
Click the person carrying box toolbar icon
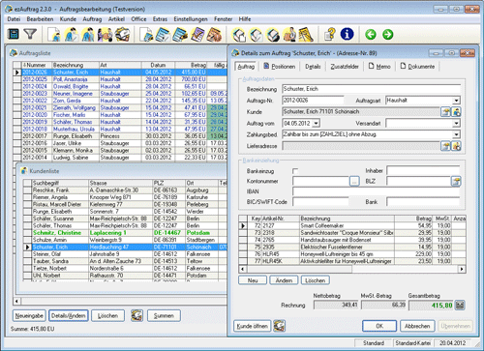pyautogui.click(x=289, y=34)
